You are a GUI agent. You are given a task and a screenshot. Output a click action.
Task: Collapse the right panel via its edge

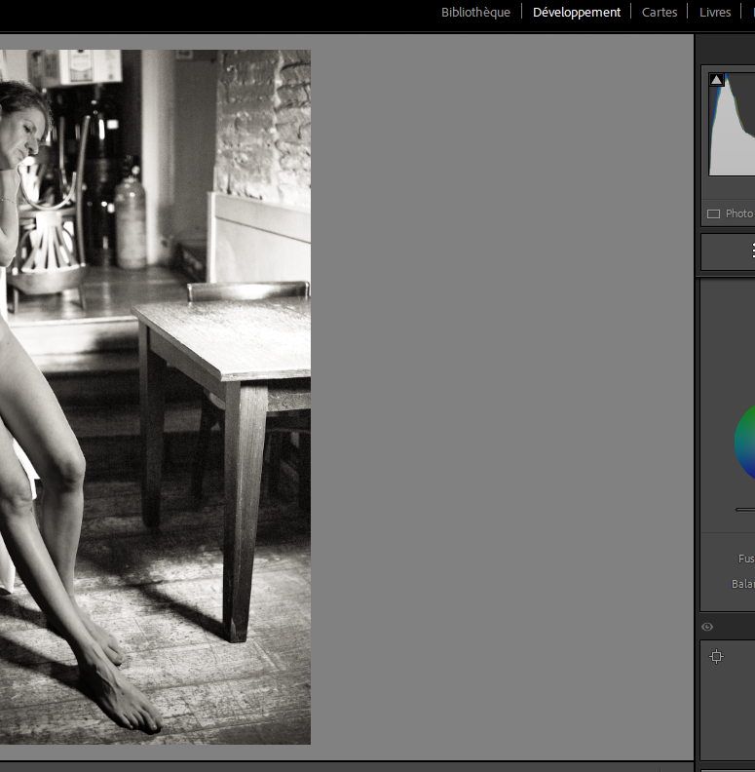pos(695,390)
